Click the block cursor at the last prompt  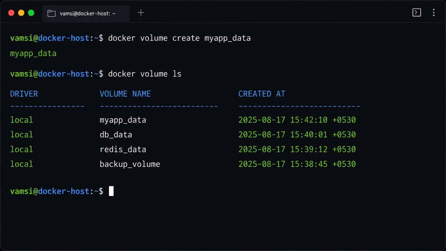[x=111, y=191]
